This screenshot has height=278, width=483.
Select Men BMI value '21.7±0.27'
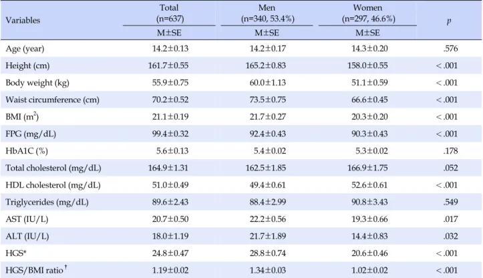(x=268, y=117)
